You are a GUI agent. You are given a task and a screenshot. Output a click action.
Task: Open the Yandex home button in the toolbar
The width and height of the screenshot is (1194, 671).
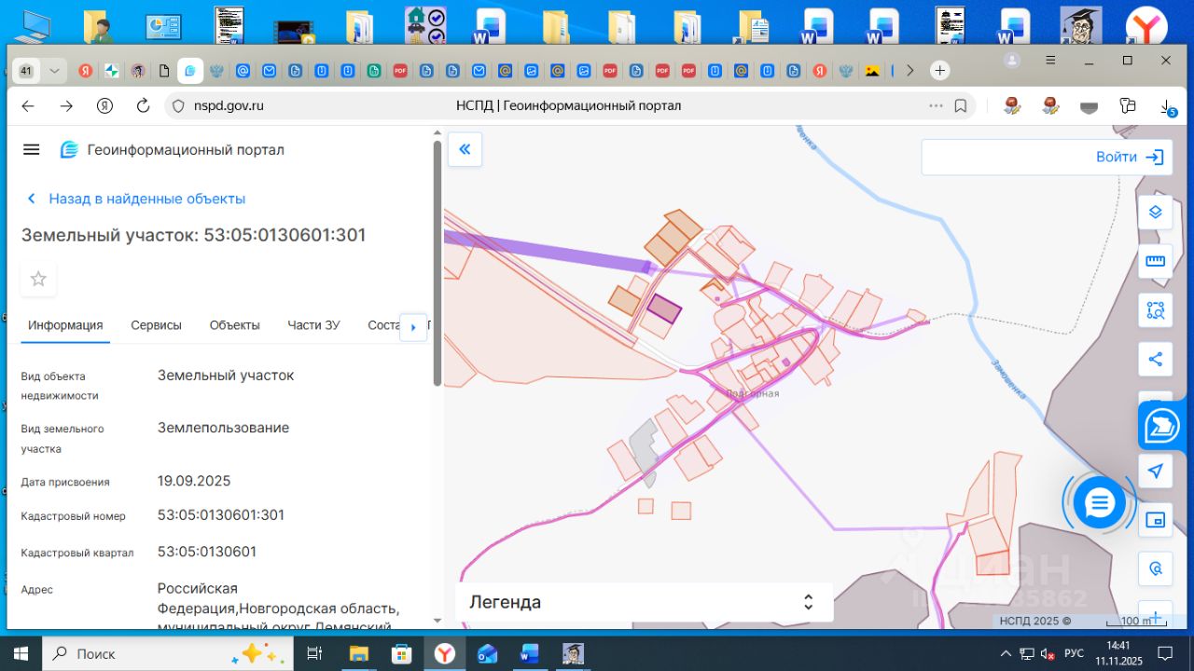coord(104,106)
